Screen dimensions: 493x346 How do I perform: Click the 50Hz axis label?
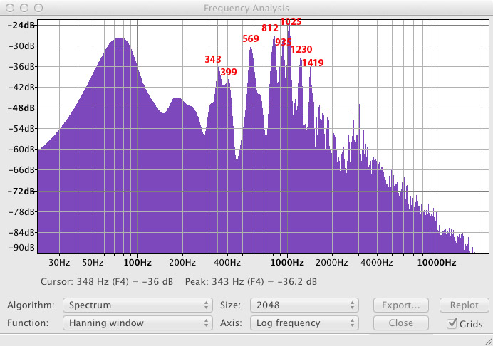point(93,263)
